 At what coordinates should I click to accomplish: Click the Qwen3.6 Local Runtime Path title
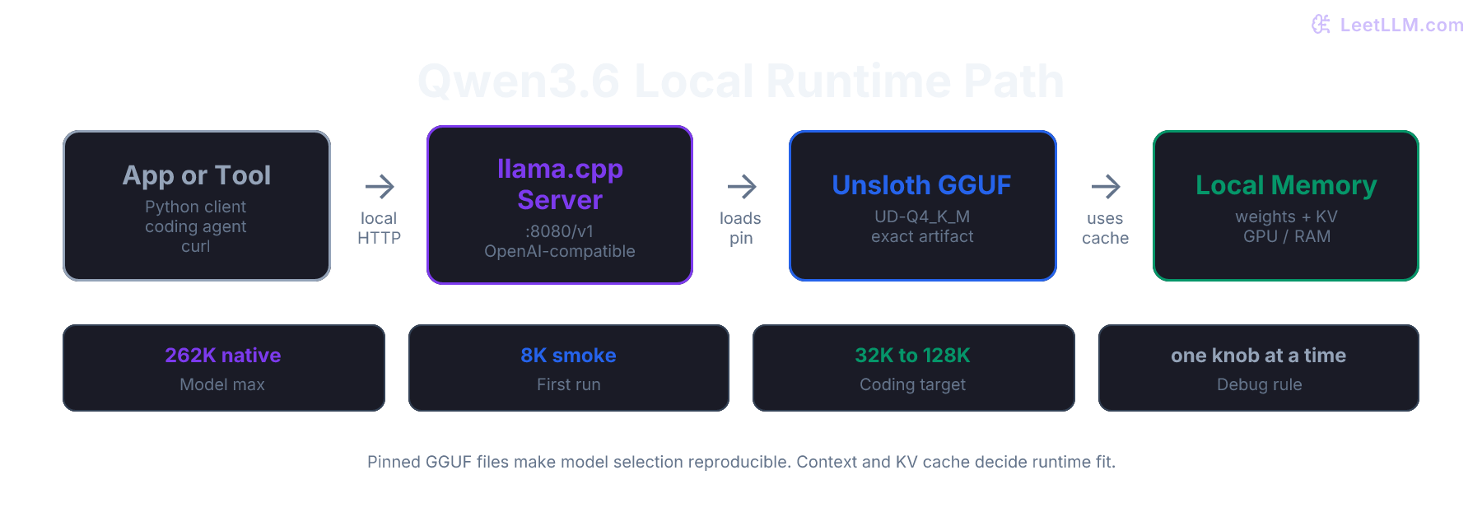pos(741,81)
